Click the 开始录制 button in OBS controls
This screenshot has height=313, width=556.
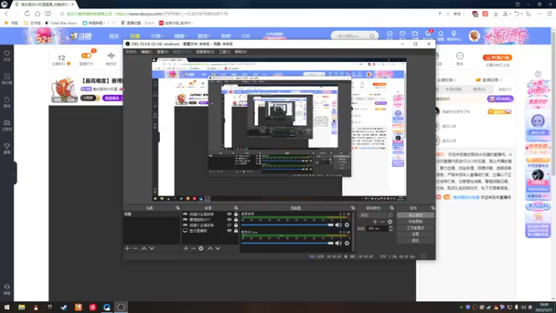415,221
